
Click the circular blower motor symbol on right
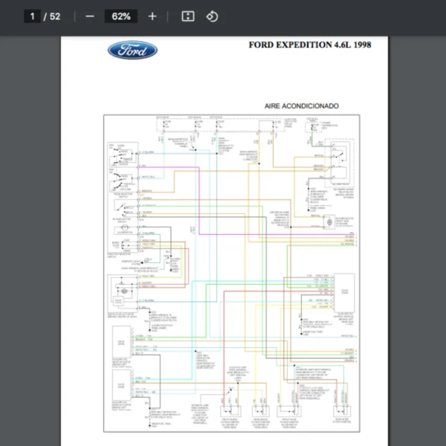328,222
